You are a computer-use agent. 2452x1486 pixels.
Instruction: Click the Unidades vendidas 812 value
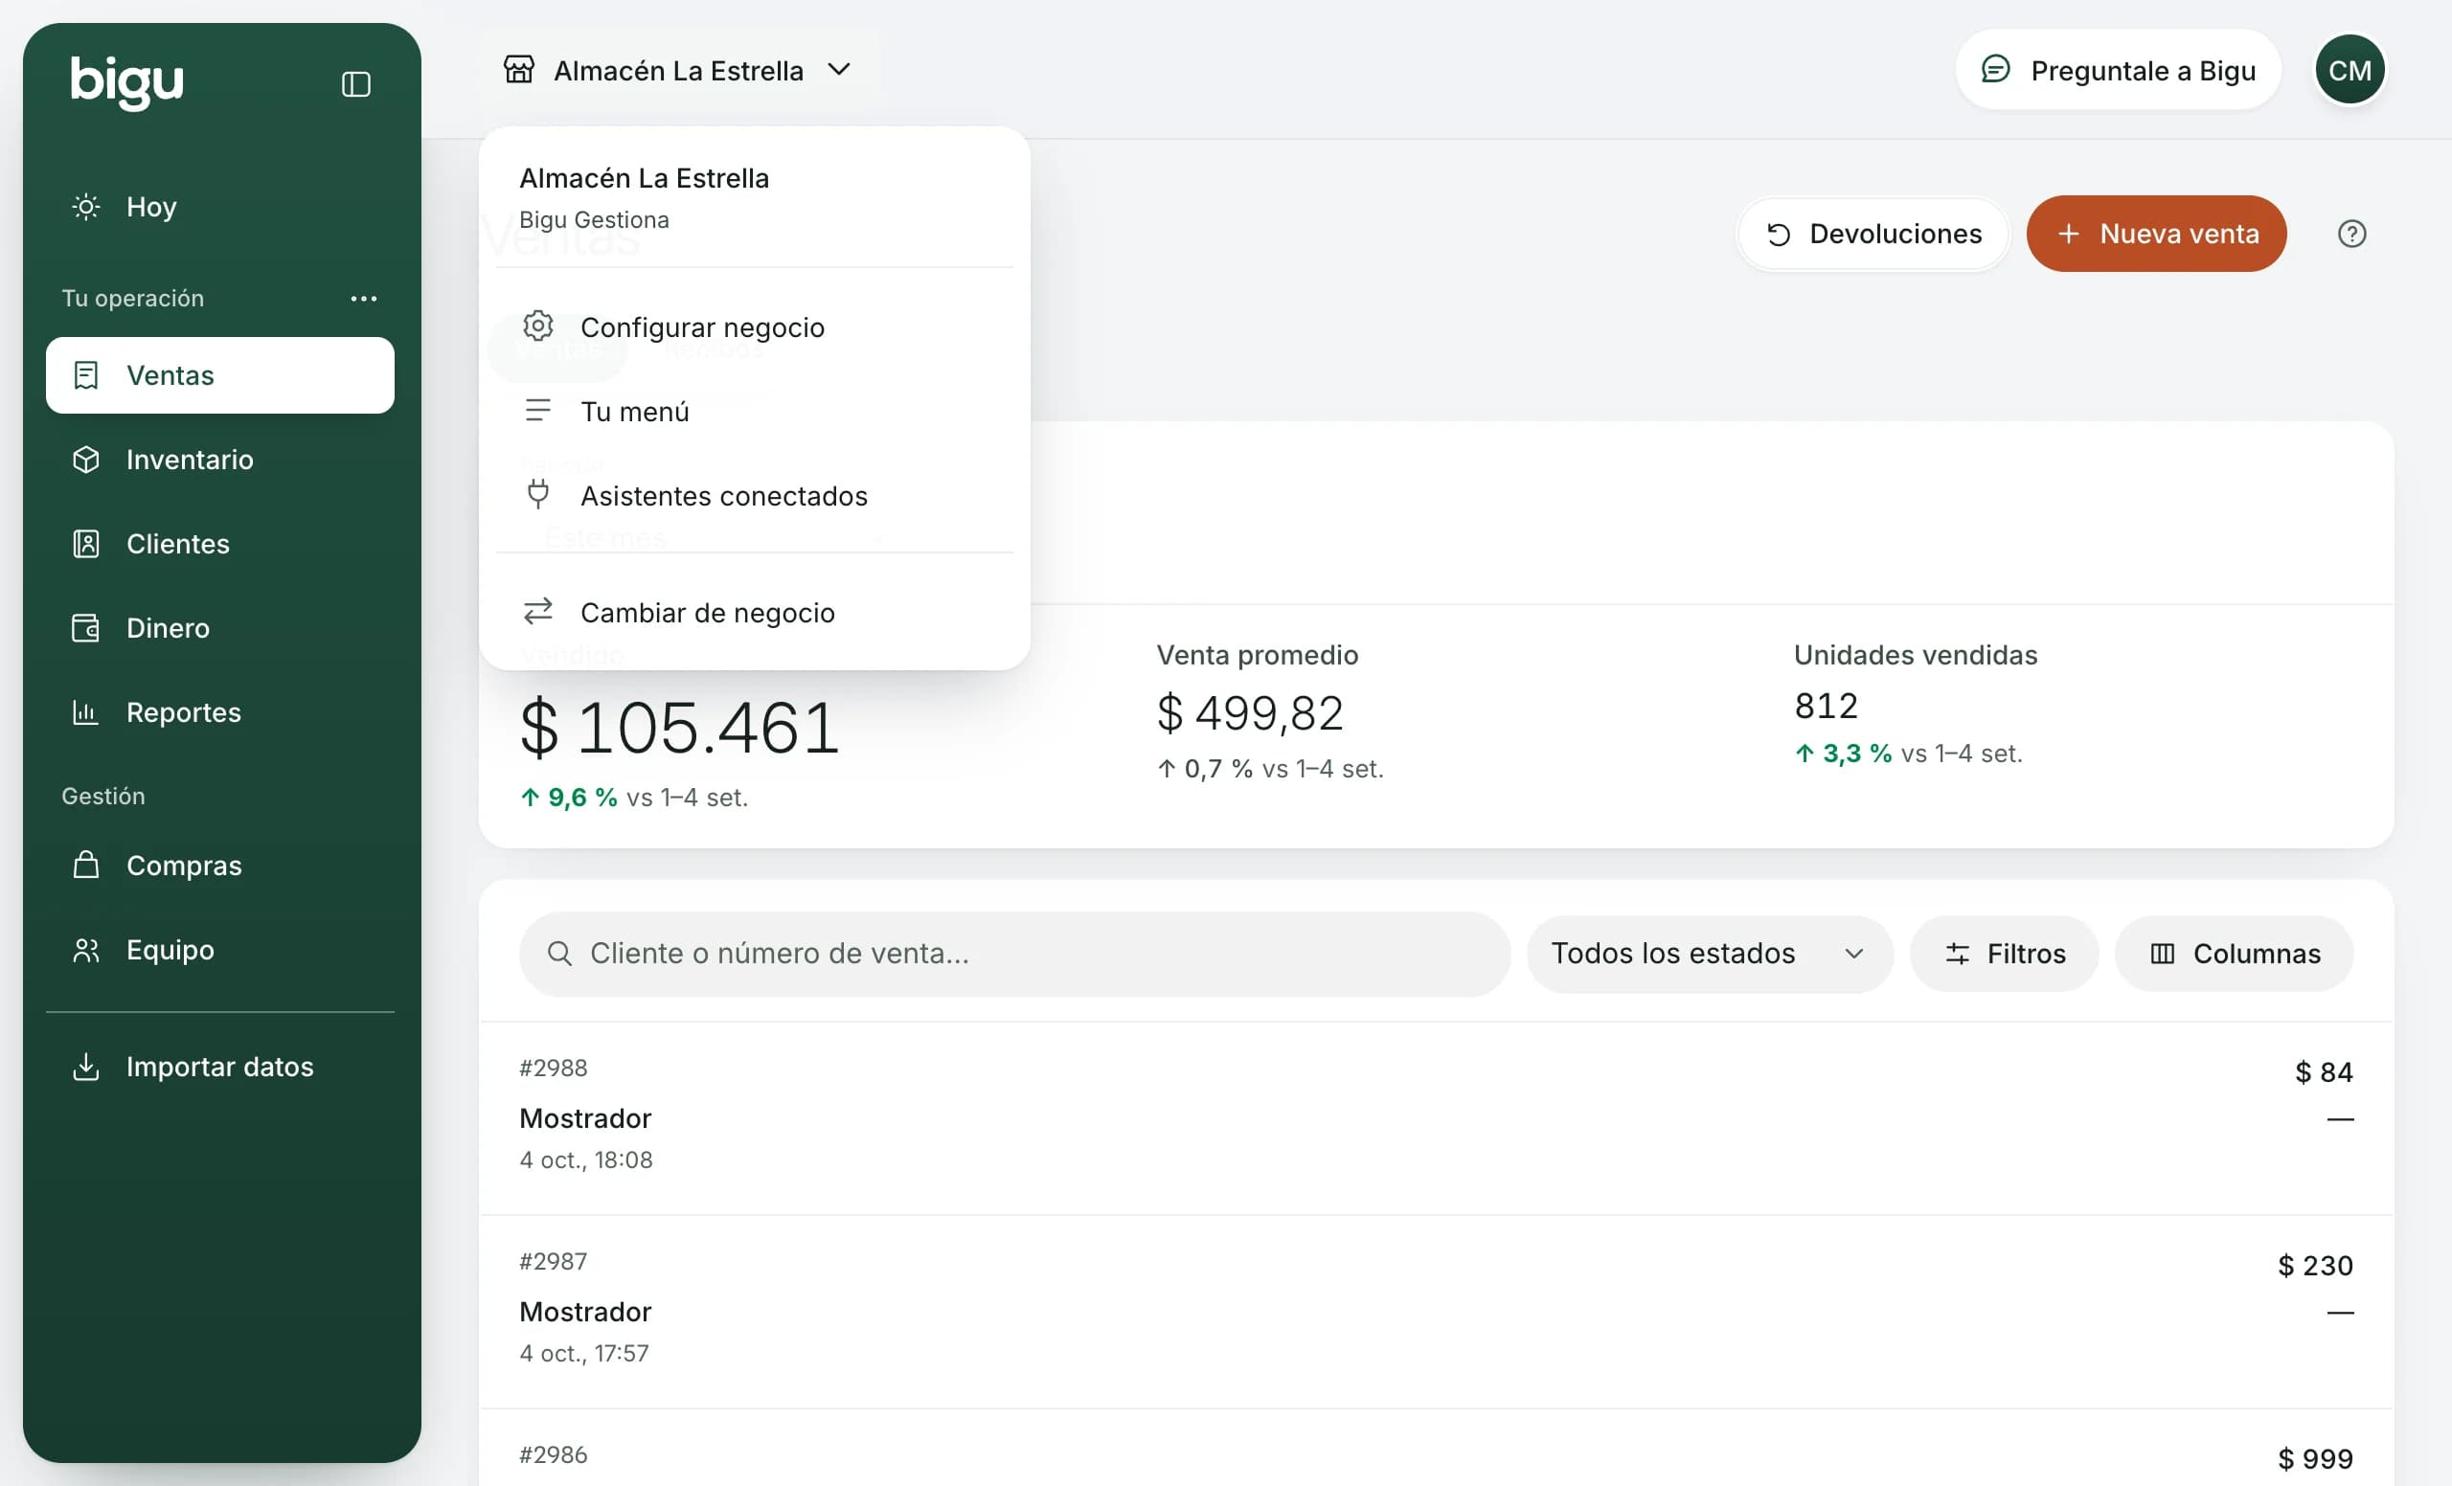pos(1826,706)
